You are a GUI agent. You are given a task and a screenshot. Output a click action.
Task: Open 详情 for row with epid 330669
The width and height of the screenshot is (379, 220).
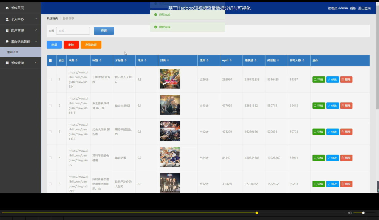(319, 184)
